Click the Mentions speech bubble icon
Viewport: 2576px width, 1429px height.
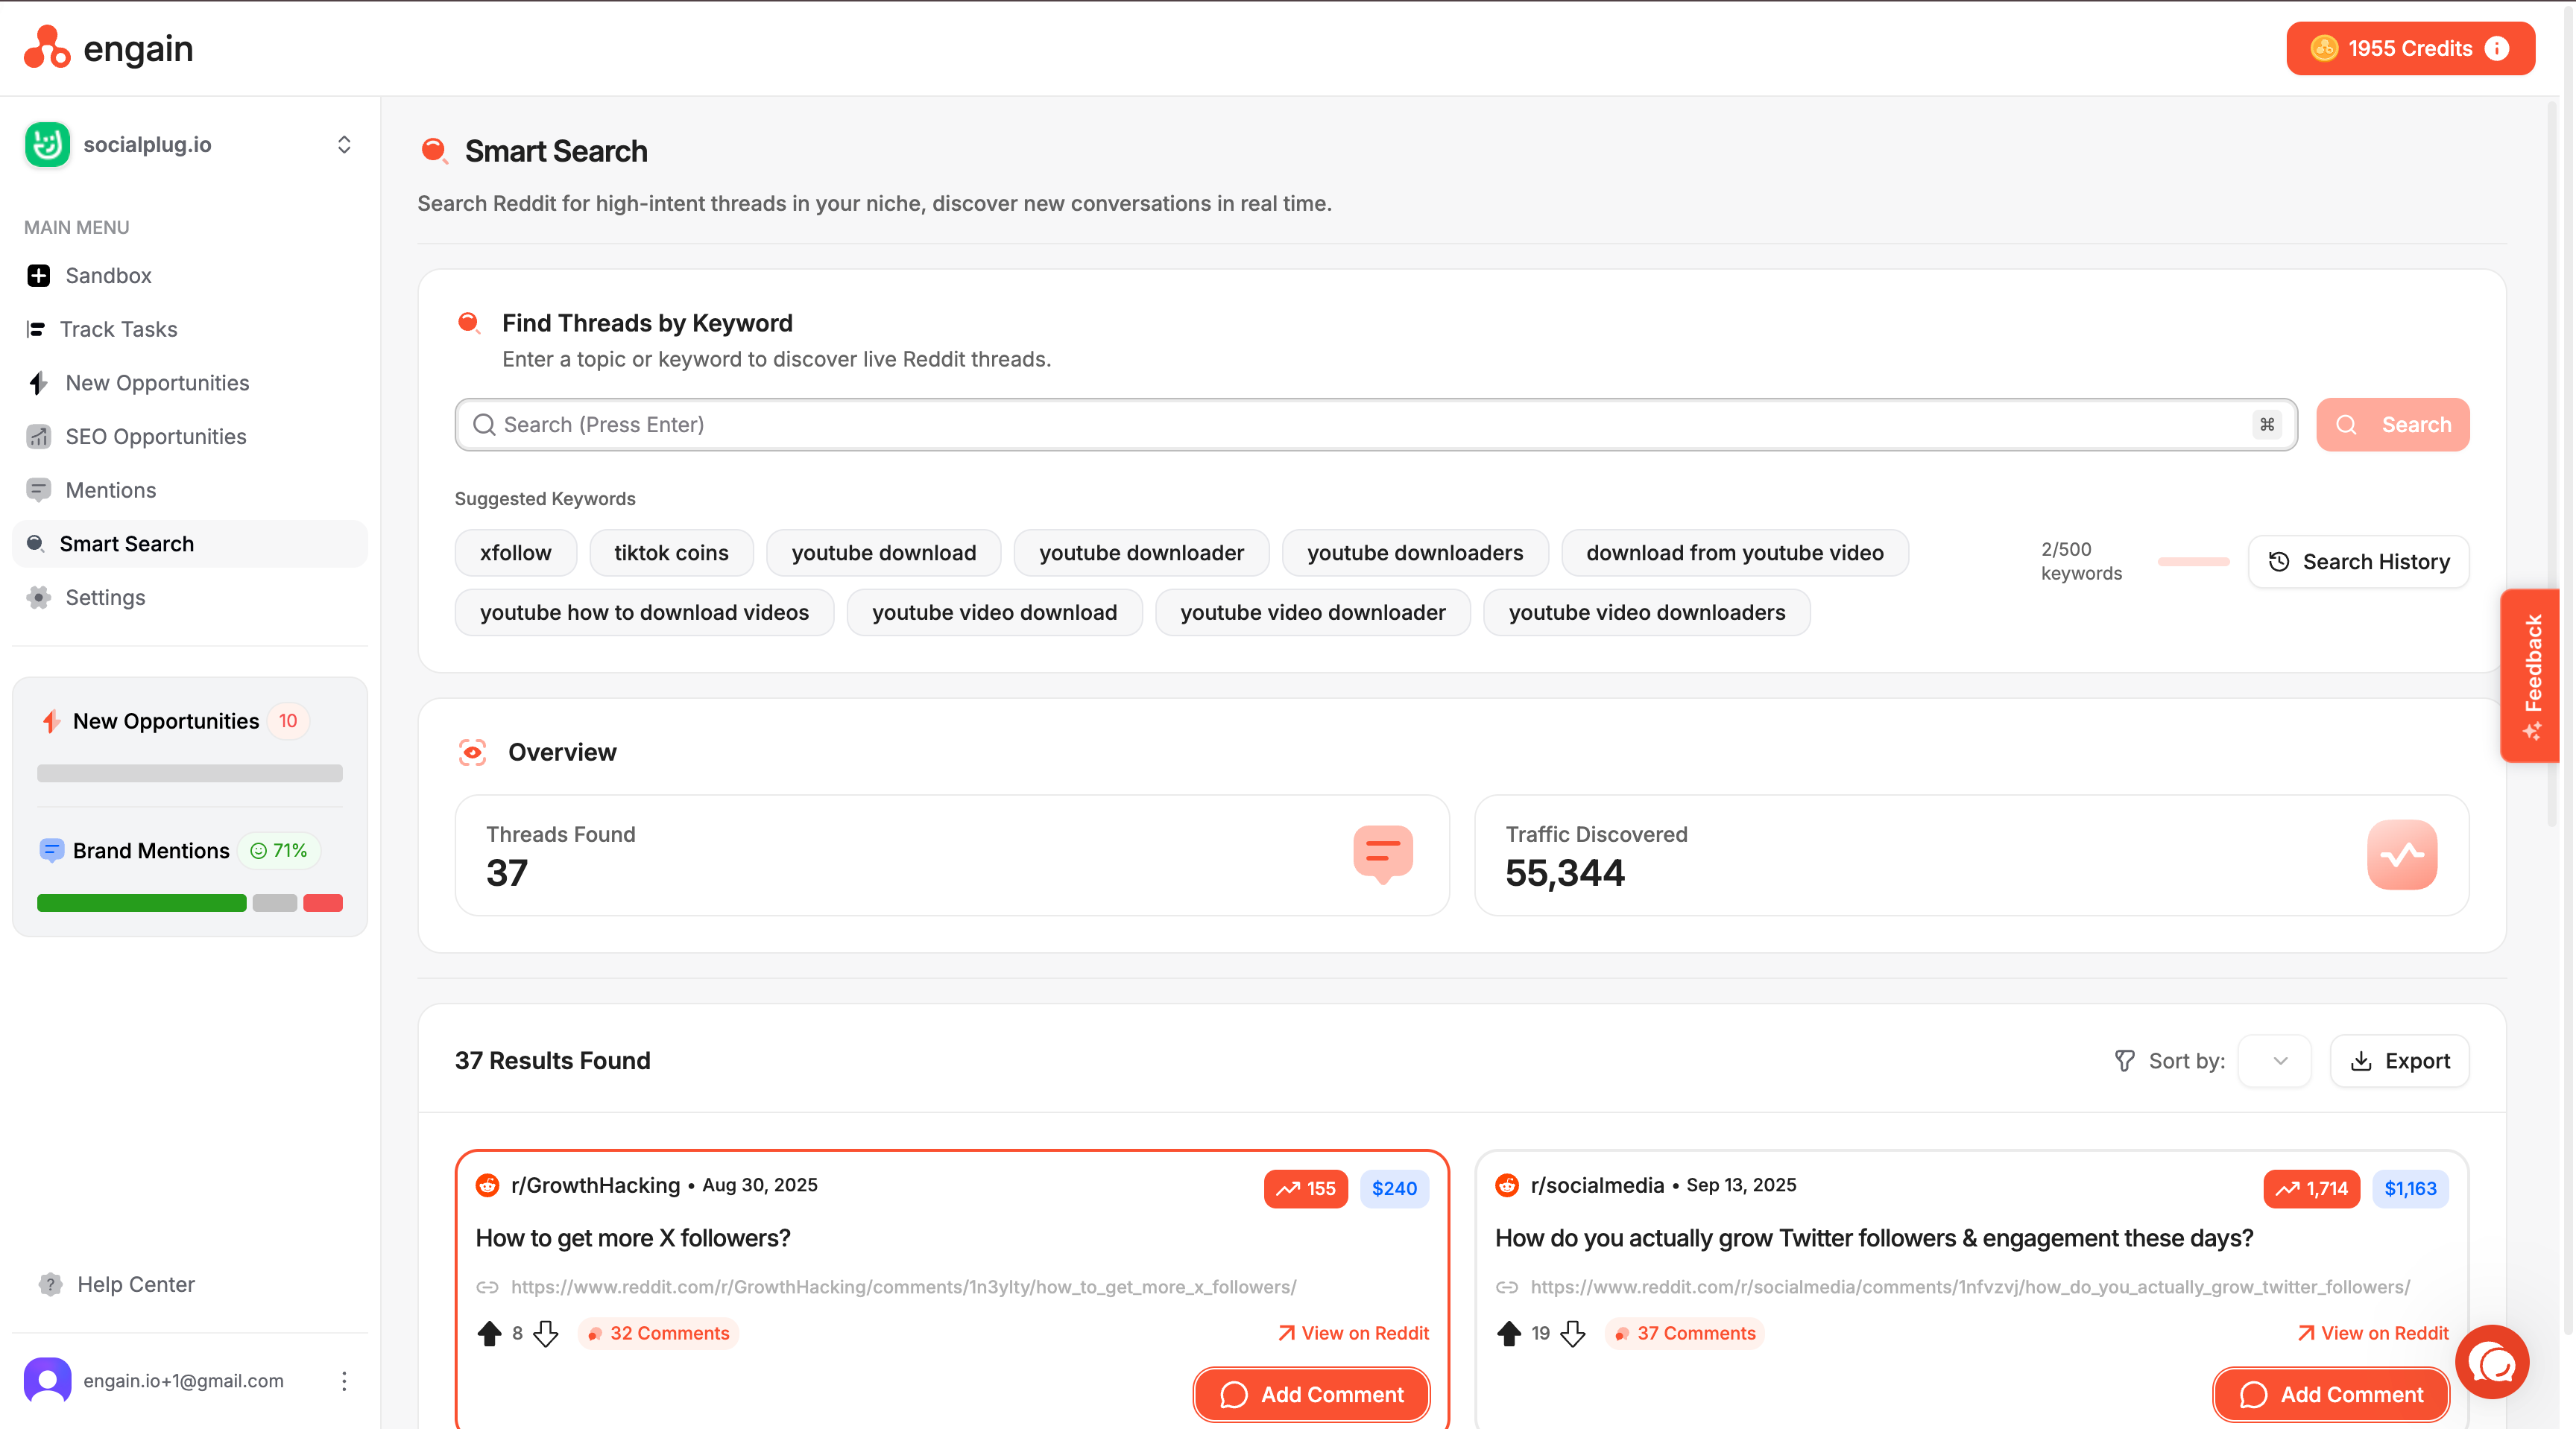tap(38, 489)
